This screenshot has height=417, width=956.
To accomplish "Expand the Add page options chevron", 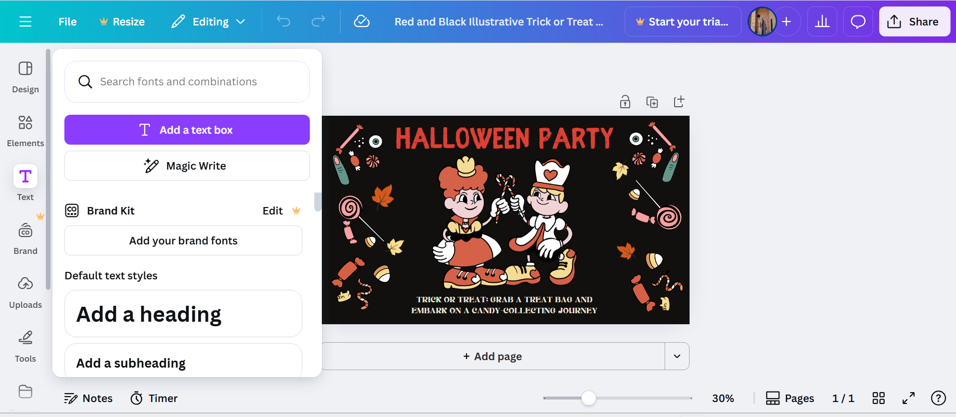I will click(677, 356).
